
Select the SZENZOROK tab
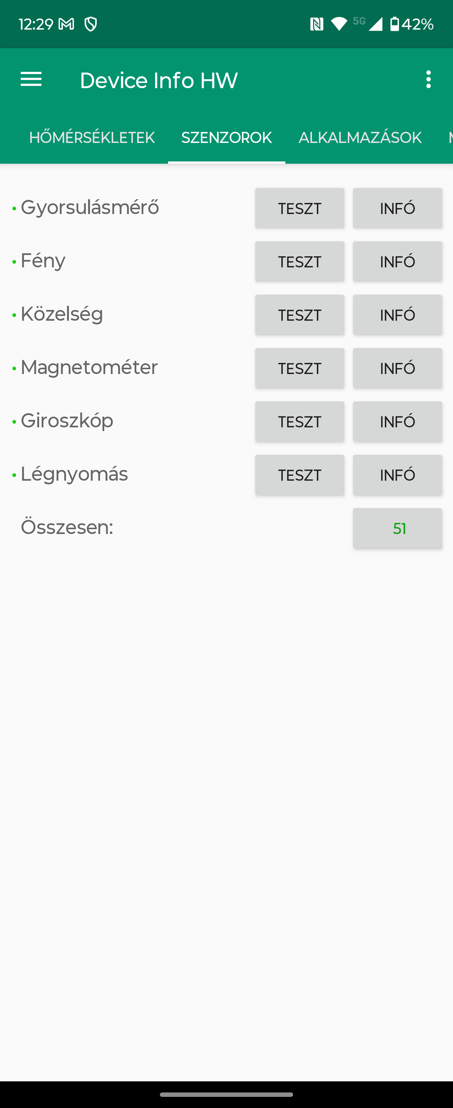[x=226, y=138]
